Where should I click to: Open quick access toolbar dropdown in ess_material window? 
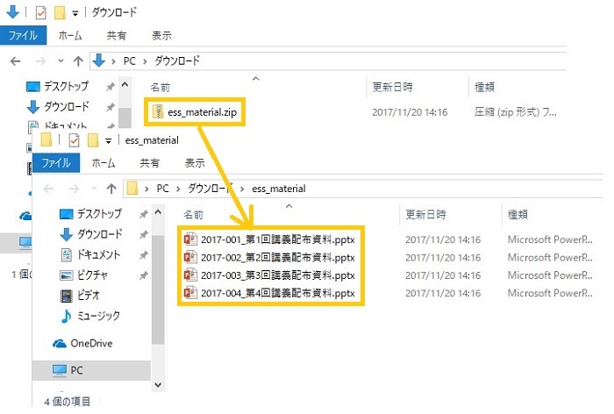(108, 140)
